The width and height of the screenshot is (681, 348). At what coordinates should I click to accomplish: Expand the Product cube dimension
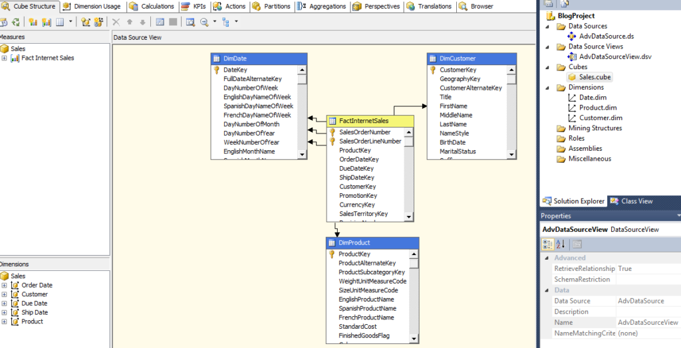pos(4,321)
